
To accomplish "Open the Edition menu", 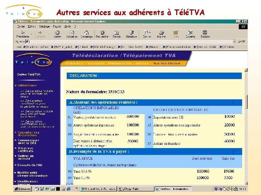I will point(32,26).
